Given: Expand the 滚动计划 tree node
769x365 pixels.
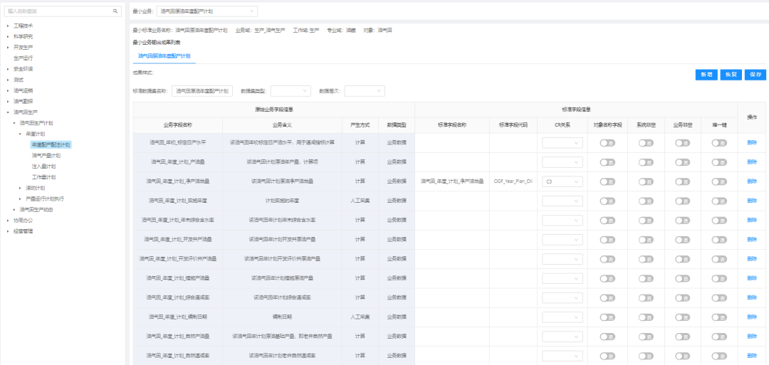Looking at the screenshot, I should click(x=20, y=188).
